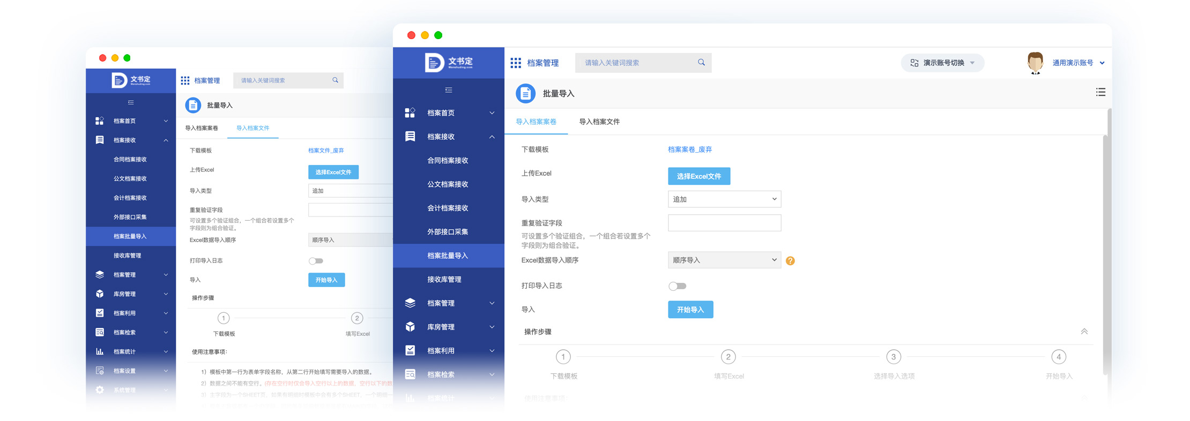Switch to 导入档案案卷 tab in back window

coord(202,128)
